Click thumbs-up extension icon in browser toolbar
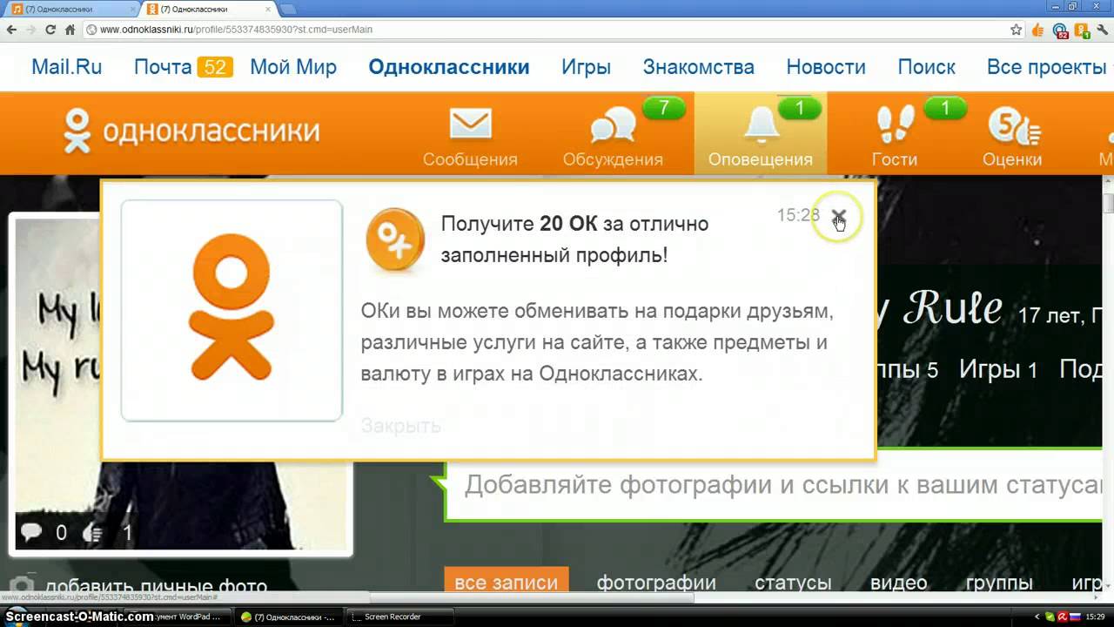The height and width of the screenshot is (627, 1114). click(x=1037, y=30)
